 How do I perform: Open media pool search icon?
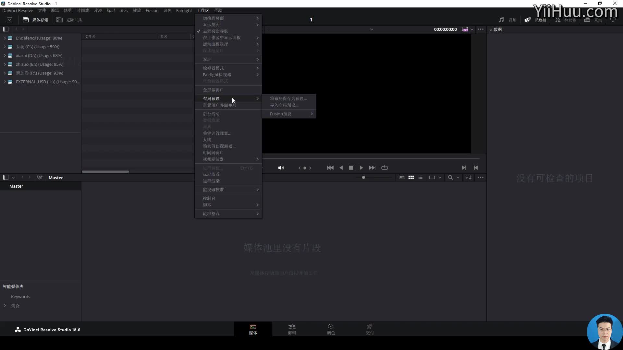(450, 177)
